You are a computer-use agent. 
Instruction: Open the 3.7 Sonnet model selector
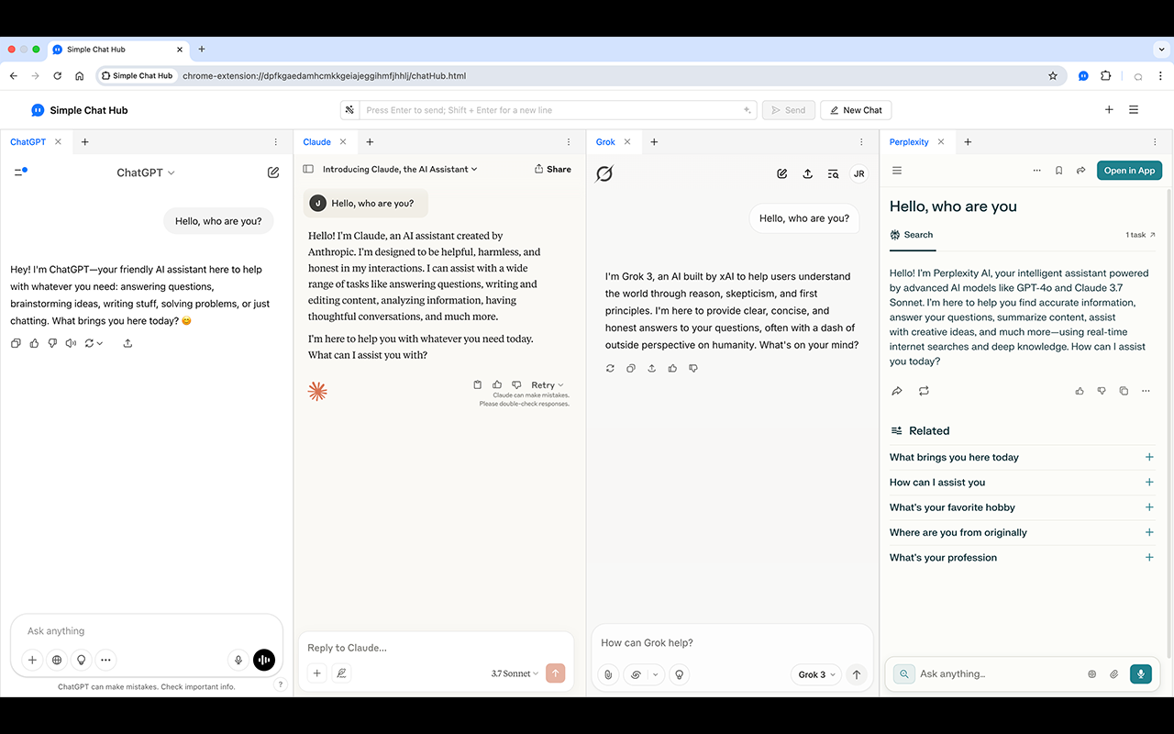click(x=515, y=673)
